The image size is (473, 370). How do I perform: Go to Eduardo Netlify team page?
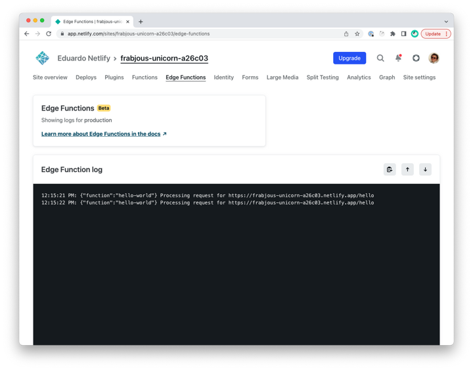pyautogui.click(x=84, y=58)
